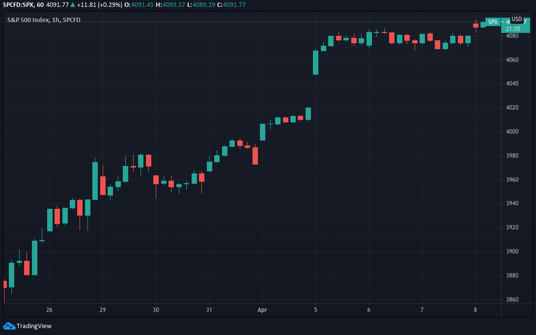The image size is (536, 335).
Task: Click the +11.81 (+0.29%) change value
Action: (99, 5)
